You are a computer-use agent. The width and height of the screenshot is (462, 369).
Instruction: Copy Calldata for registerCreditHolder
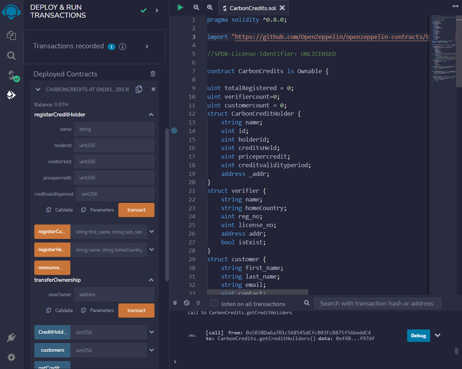[59, 210]
